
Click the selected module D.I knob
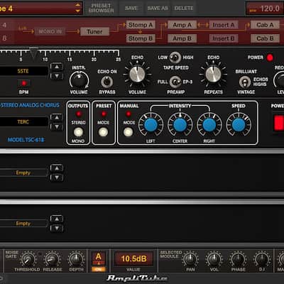[x=262, y=259]
